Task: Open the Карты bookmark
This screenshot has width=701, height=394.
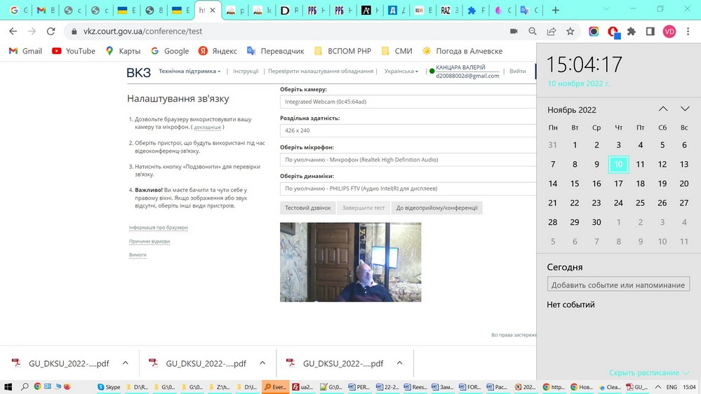Action: pos(123,51)
